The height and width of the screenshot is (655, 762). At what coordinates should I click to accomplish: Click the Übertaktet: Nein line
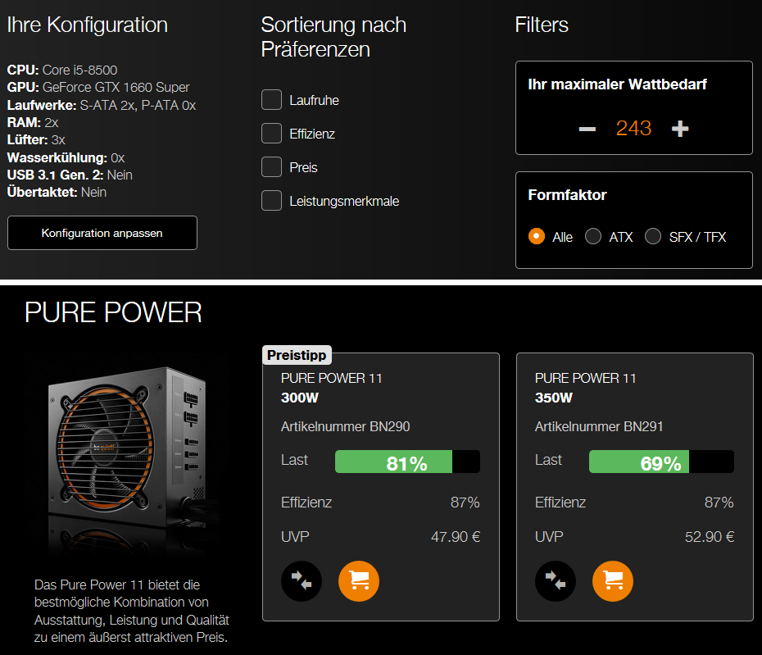click(x=57, y=193)
